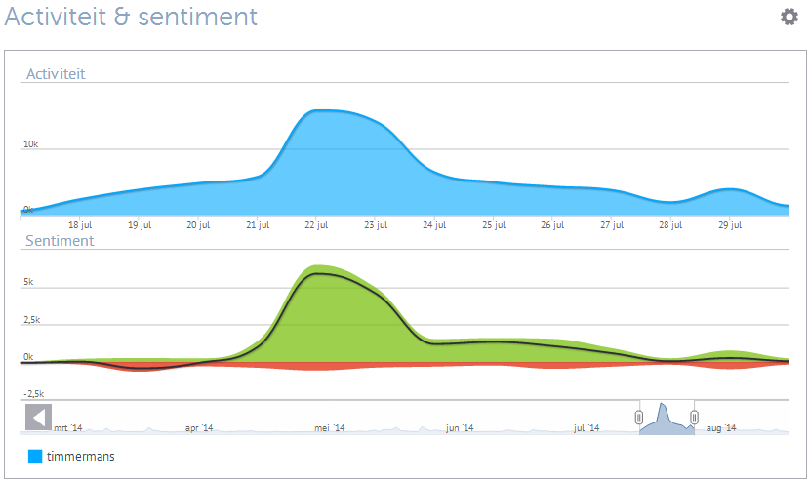Grab the right range slider handle

pos(694,417)
